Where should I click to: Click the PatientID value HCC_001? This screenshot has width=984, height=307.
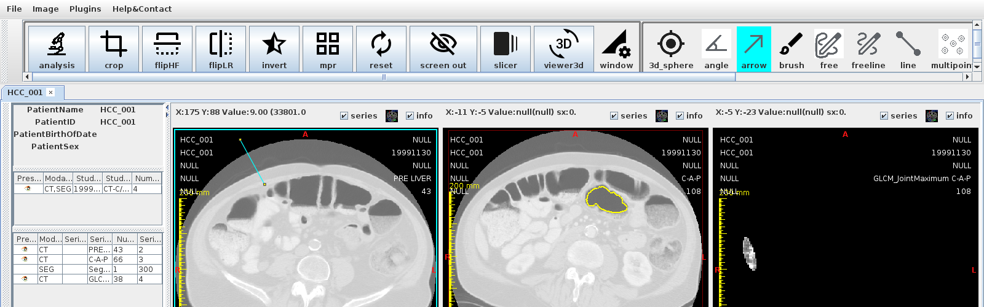117,122
